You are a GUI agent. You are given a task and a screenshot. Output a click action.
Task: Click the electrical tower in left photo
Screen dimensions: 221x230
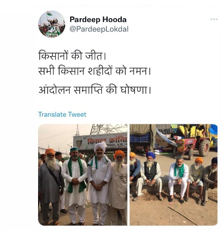click(x=107, y=129)
